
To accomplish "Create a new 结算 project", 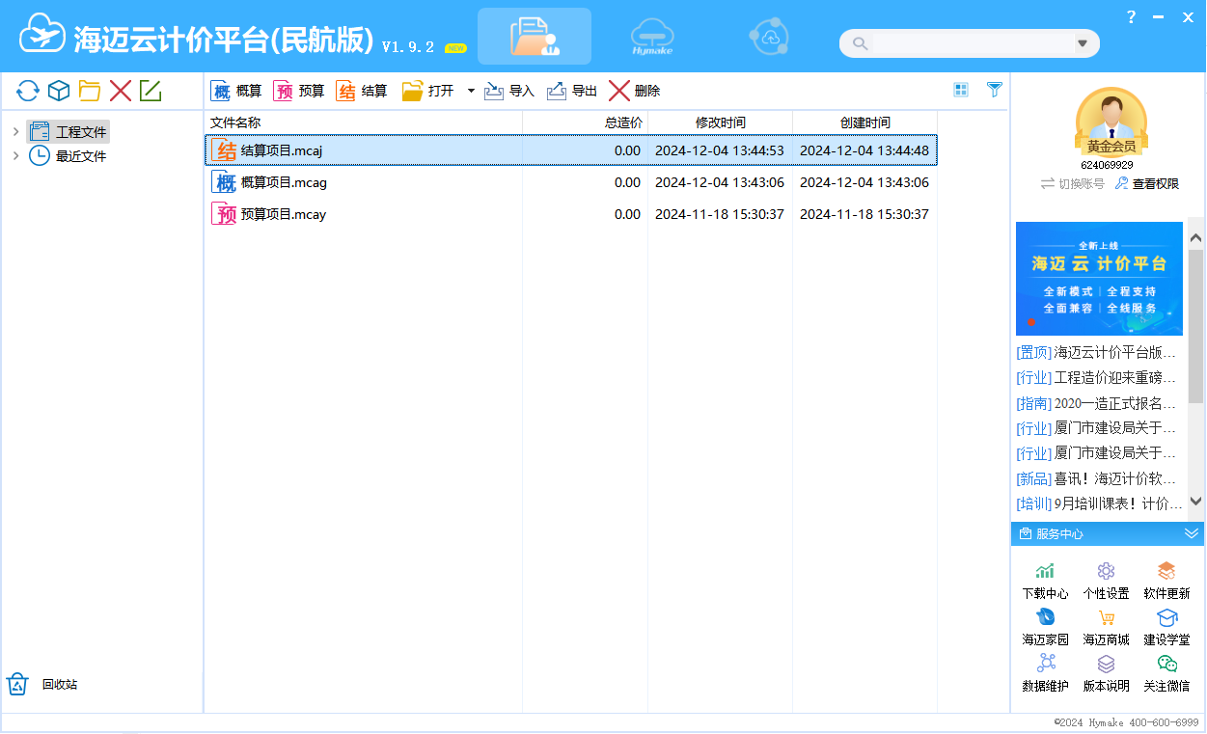I will click(362, 91).
